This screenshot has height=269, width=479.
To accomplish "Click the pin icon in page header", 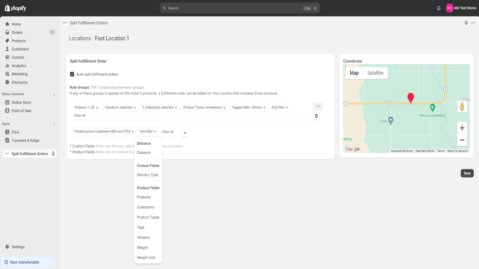I will click(466, 23).
